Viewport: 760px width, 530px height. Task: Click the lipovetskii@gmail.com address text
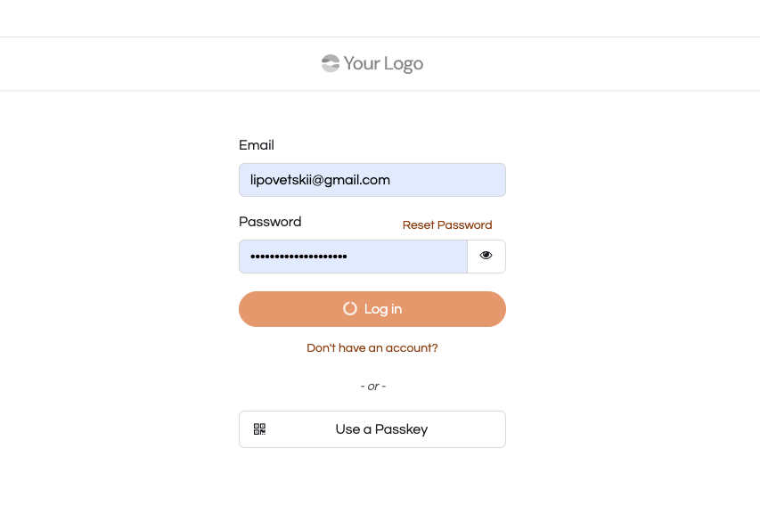(320, 180)
